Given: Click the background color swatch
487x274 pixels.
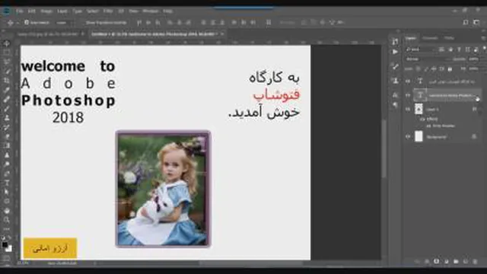Looking at the screenshot, I should pos(9,249).
